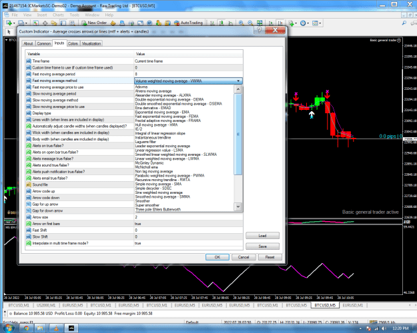The image size is (417, 333).
Task: Toggle chart Auto Scroll icon
Action: coord(271,23)
